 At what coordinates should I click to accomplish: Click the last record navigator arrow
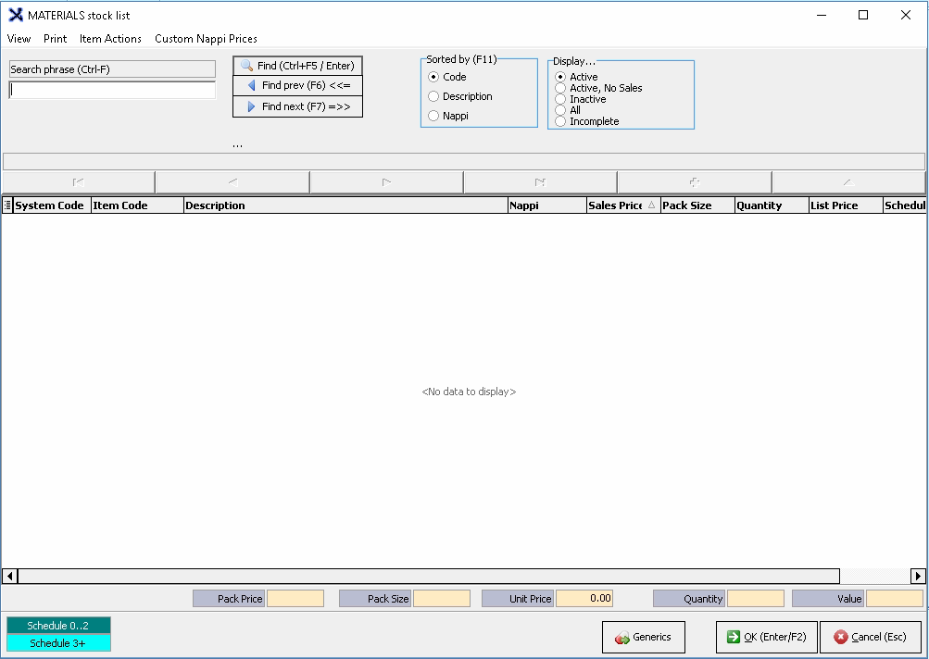pyautogui.click(x=540, y=182)
